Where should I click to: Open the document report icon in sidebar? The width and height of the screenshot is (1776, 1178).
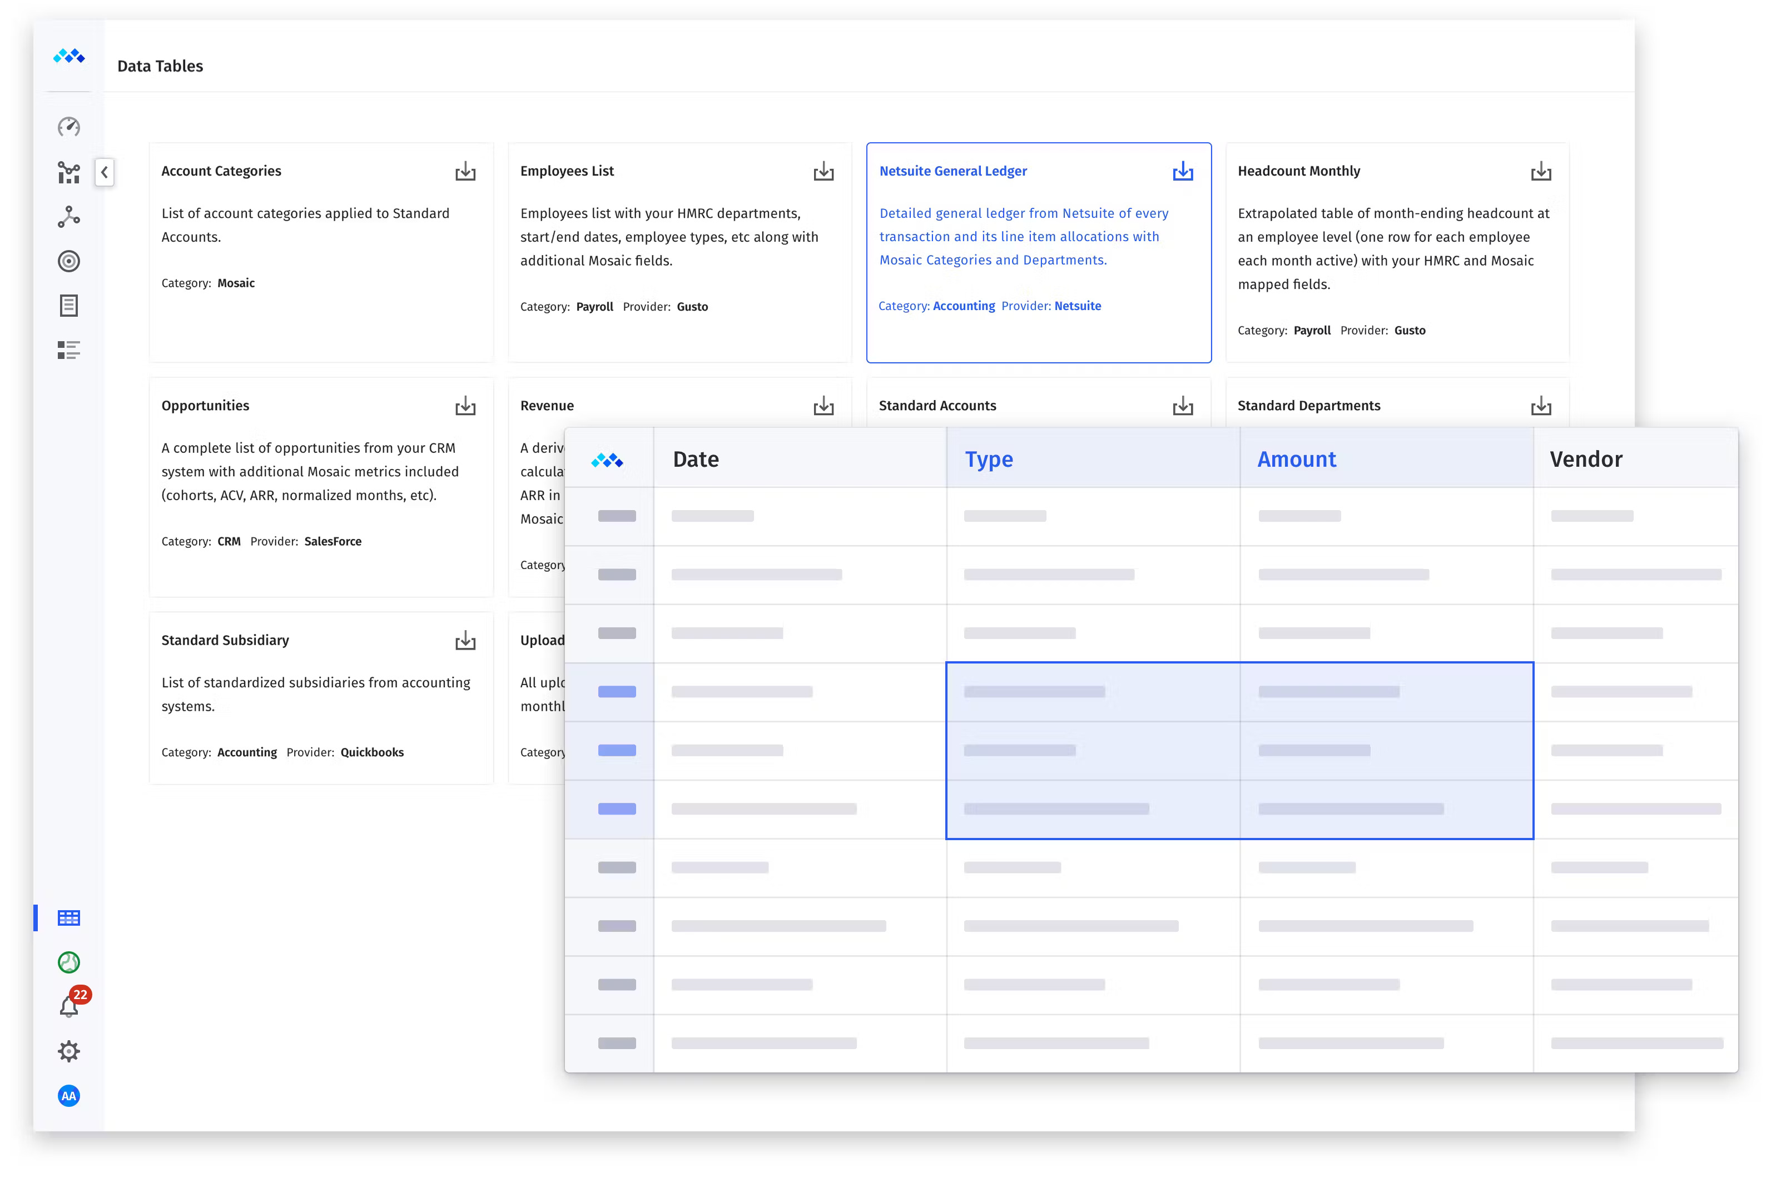coord(68,306)
